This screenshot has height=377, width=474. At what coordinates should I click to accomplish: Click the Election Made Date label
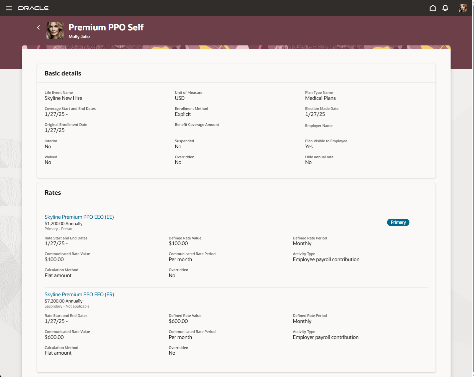(x=322, y=109)
